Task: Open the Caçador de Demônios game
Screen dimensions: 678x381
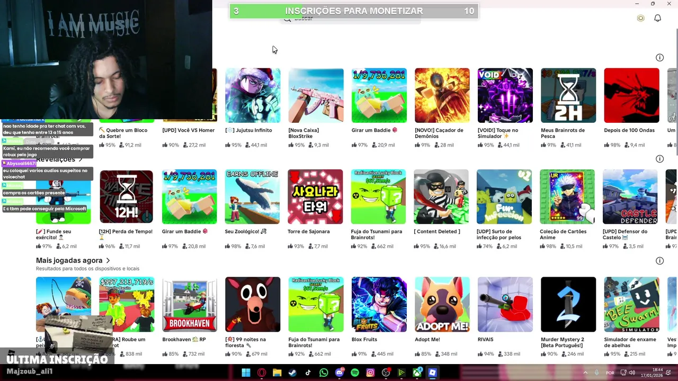Action: 442,95
